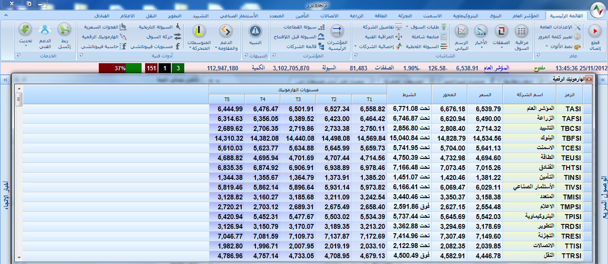Click the السعر price column header
The height and width of the screenshot is (264, 608).
485,94
